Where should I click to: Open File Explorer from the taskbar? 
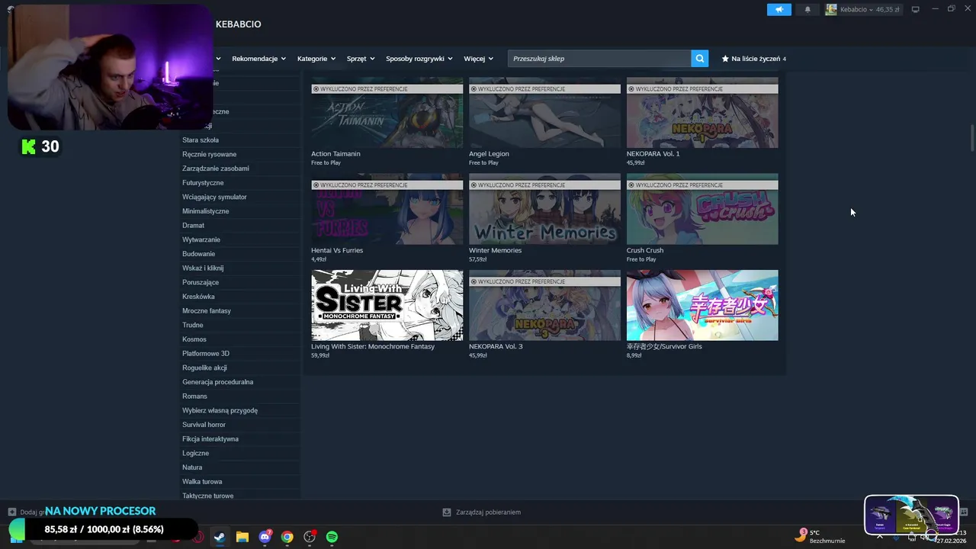tap(242, 537)
